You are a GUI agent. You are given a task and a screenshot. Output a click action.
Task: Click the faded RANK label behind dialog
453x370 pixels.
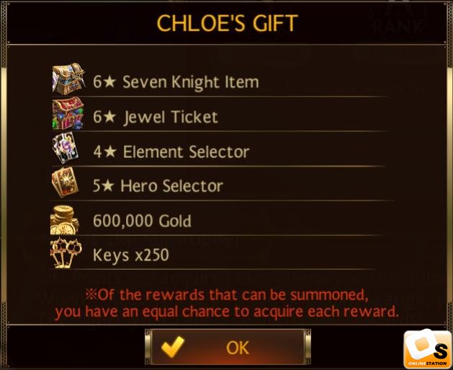point(399,26)
